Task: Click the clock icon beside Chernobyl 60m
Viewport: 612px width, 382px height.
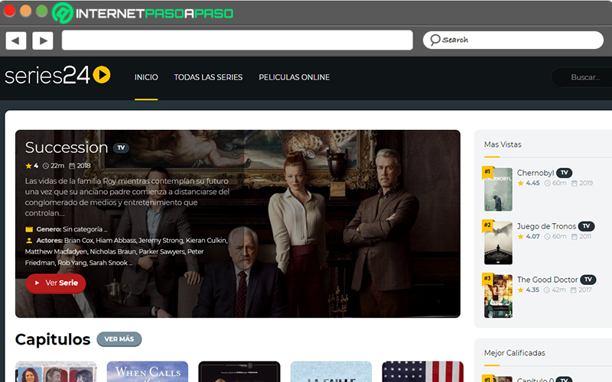Action: (547, 183)
